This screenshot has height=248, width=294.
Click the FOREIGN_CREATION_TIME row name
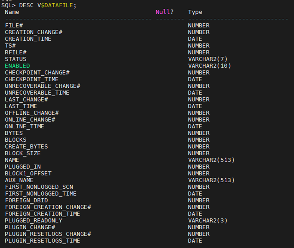point(43,214)
